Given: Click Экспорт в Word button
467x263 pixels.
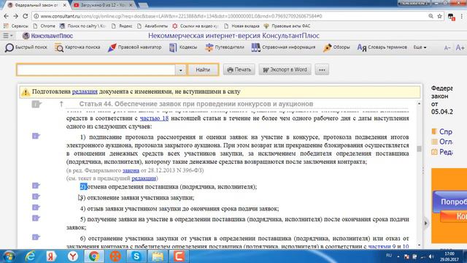Looking at the screenshot, I should (x=285, y=70).
